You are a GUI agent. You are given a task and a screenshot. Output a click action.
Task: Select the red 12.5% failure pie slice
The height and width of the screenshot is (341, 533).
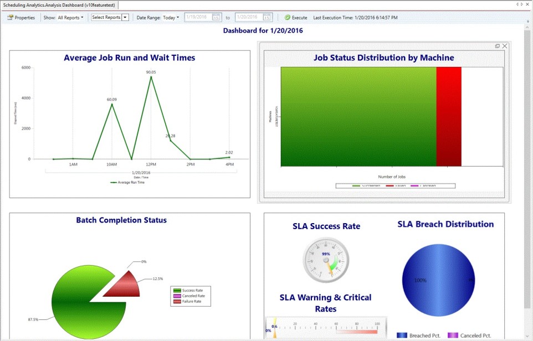pyautogui.click(x=125, y=287)
